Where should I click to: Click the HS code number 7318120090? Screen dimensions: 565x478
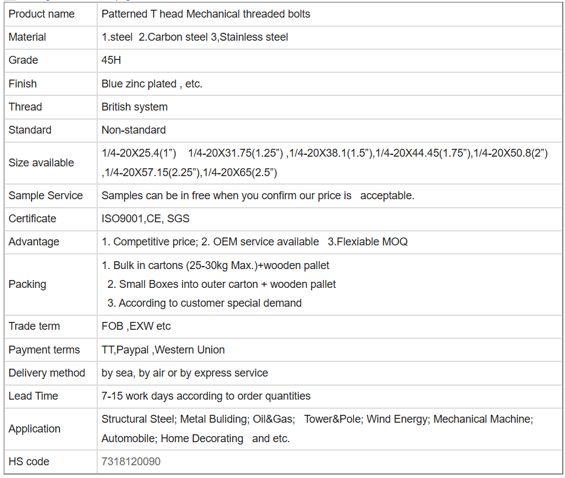131,462
